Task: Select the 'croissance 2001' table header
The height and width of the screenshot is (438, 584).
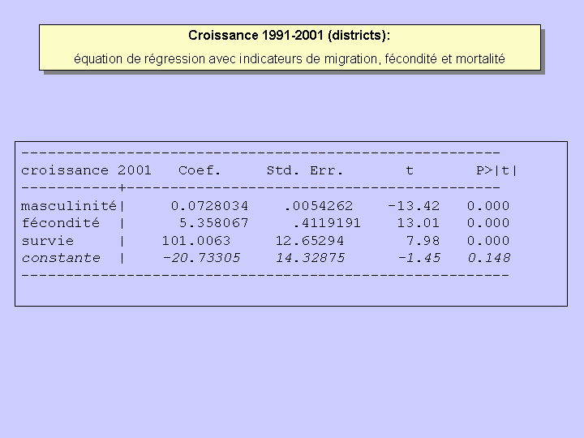Action: click(x=86, y=170)
